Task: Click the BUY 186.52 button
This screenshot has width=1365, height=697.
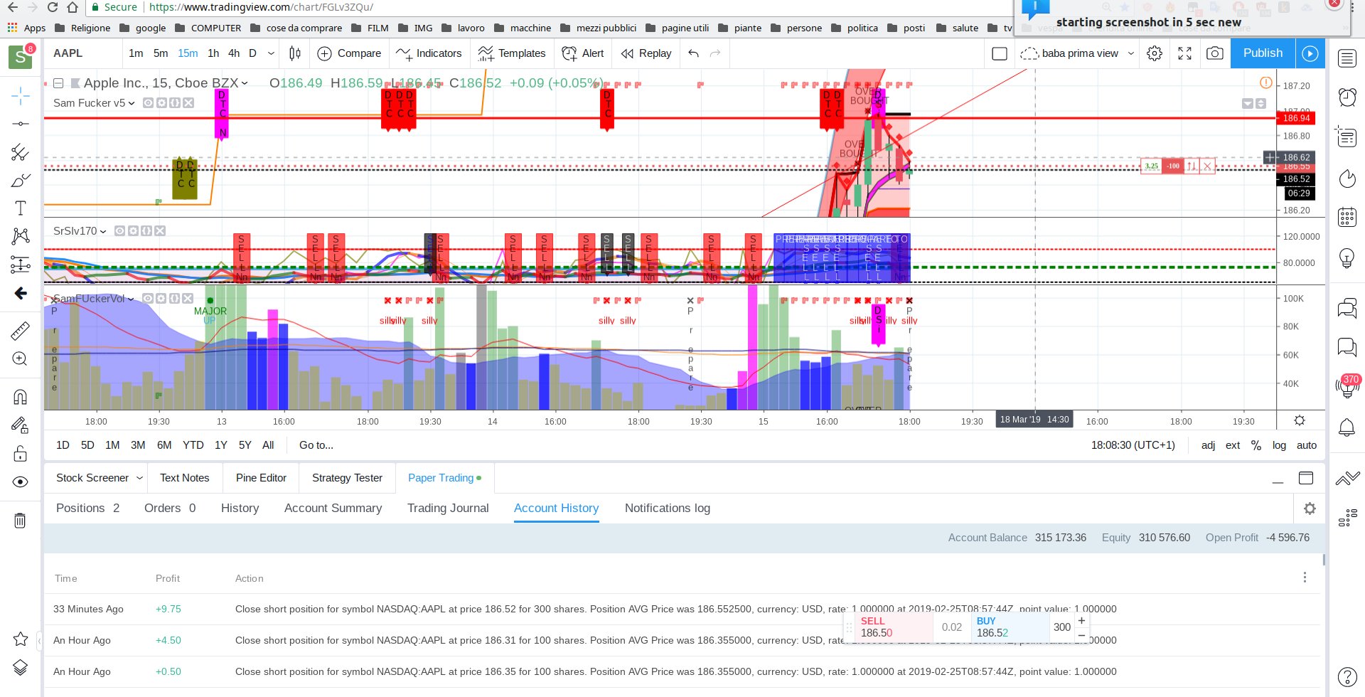Action: [1010, 627]
